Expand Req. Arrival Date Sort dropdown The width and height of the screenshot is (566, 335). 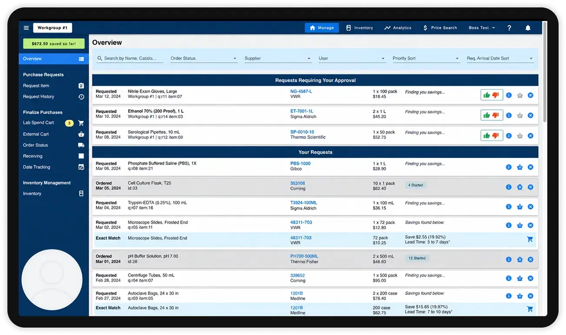click(500, 58)
